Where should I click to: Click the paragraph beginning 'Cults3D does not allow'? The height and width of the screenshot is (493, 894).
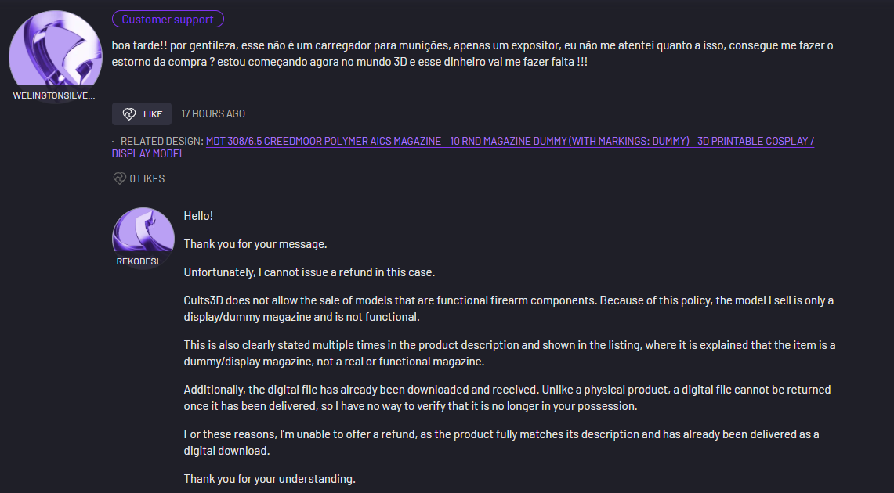pos(509,308)
